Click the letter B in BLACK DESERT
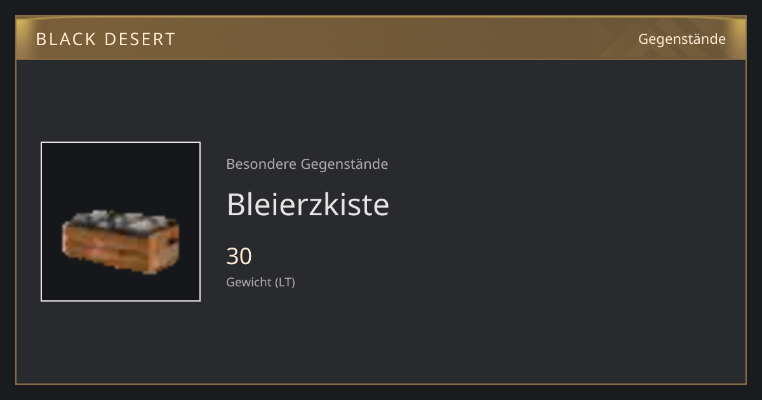762x400 pixels. point(41,39)
